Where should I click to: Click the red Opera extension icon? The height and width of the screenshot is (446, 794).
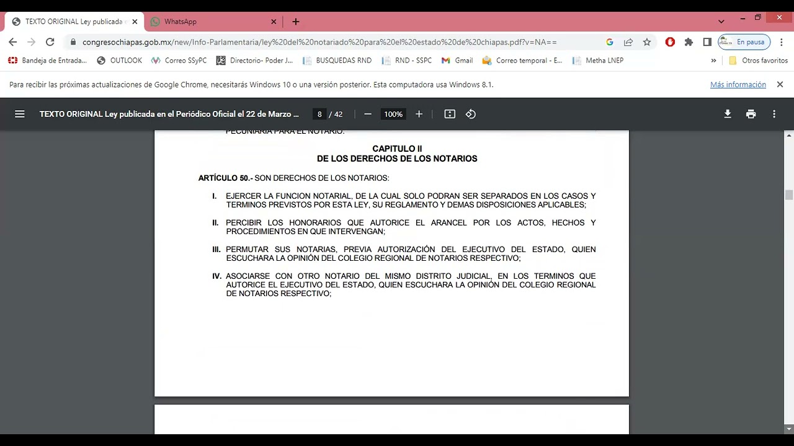[670, 42]
